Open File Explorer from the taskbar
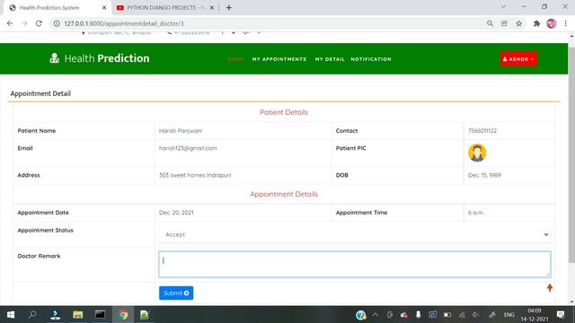Screen dimensions: 575x323 (78, 315)
